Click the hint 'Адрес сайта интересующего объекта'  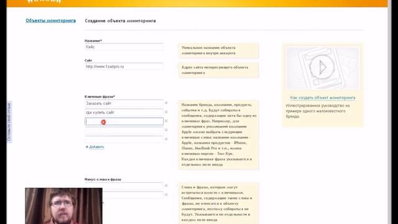coord(218,70)
